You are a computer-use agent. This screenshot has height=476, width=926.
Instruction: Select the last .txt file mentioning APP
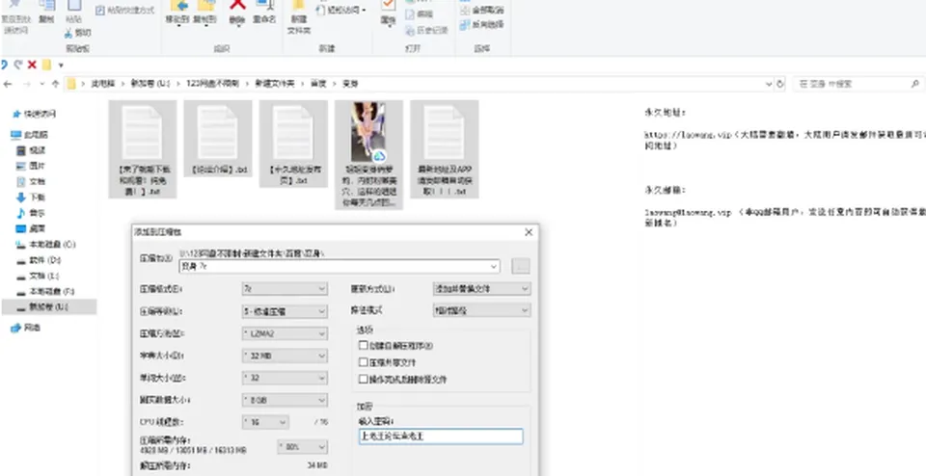444,148
